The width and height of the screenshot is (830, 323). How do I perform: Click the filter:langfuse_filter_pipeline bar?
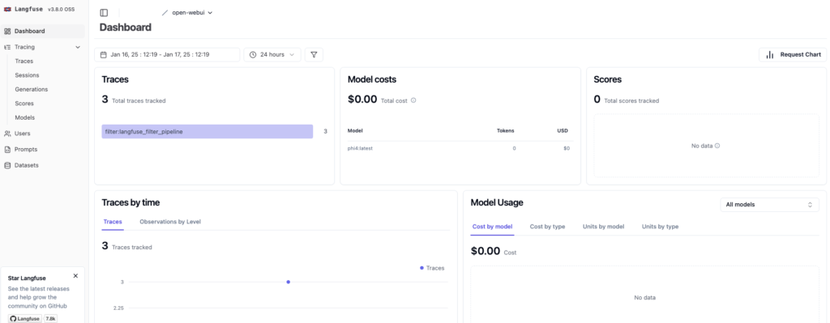click(x=207, y=132)
